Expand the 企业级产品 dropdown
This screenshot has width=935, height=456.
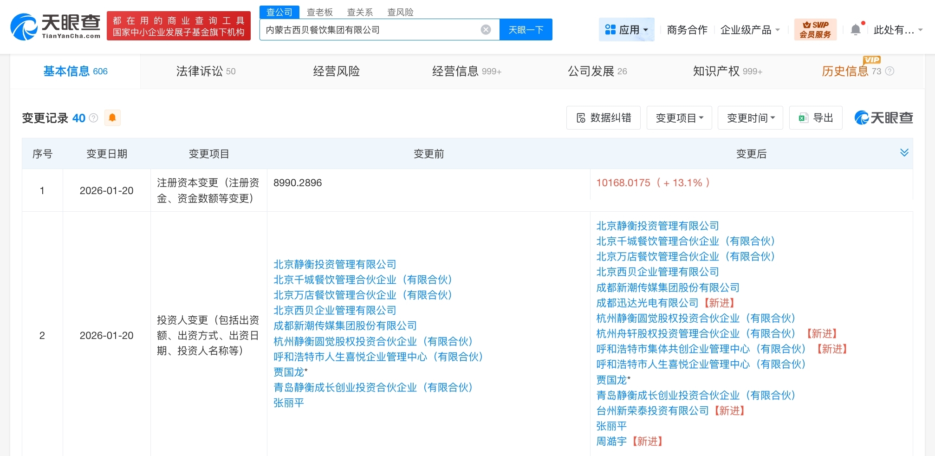[750, 30]
